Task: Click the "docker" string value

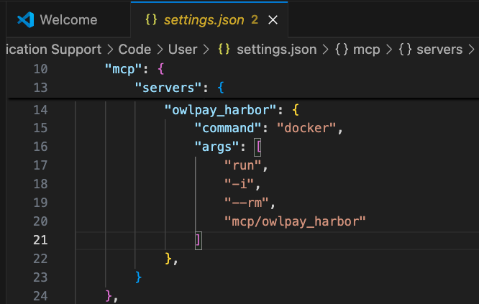Action: pos(306,128)
